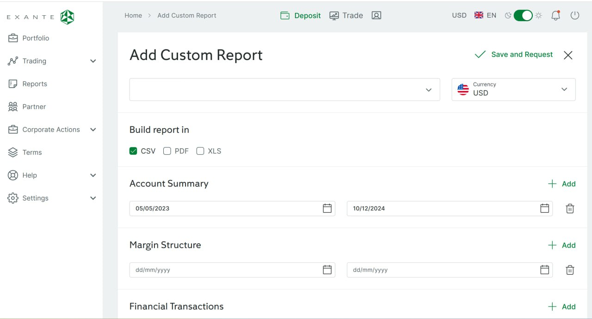The image size is (592, 319).
Task: Open calendar for Account Summary start date
Action: pyautogui.click(x=327, y=208)
